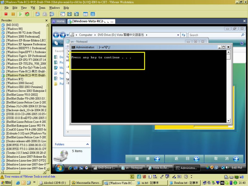Expand the chevron after DVD Drive (D:) breadcrumb

[x=147, y=35]
